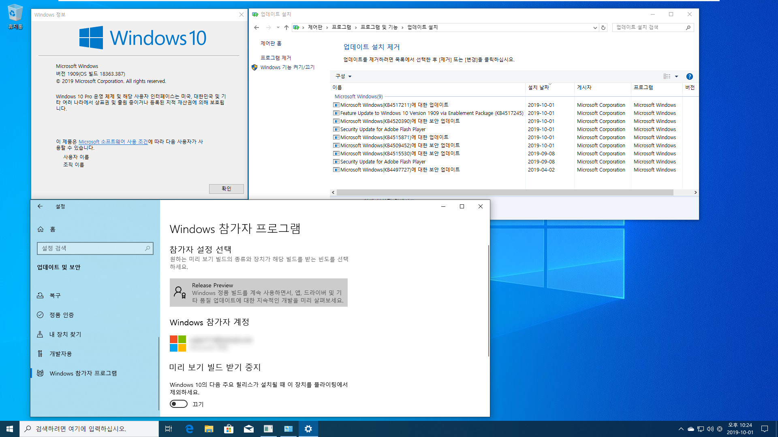Refresh the Installed Updates address bar
The width and height of the screenshot is (778, 437).
point(603,28)
